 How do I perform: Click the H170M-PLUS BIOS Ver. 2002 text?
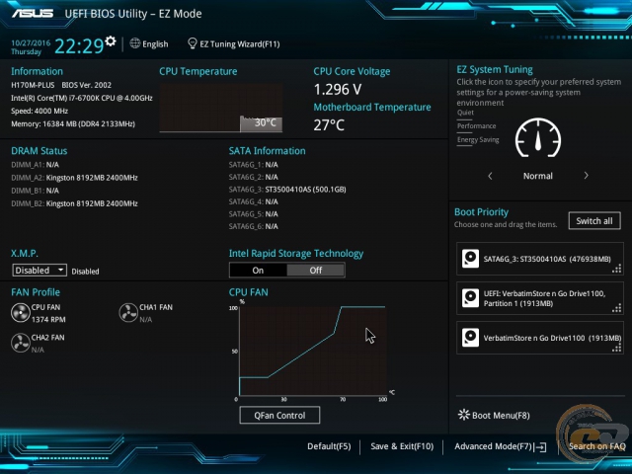[61, 85]
